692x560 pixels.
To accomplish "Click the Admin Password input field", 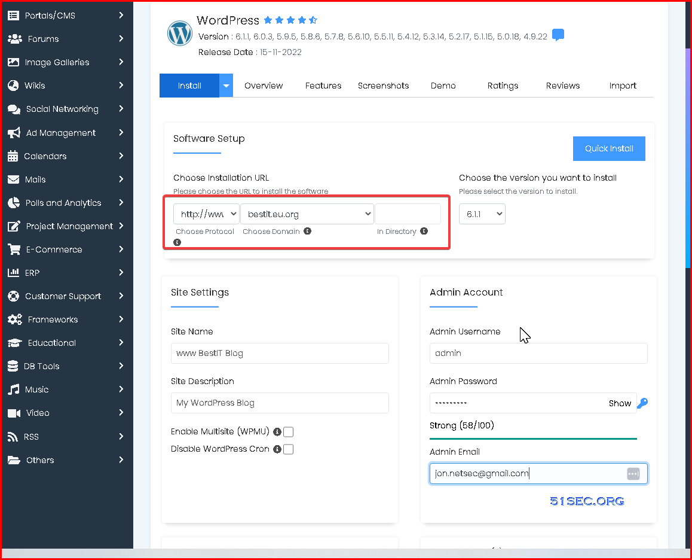I will (x=533, y=403).
